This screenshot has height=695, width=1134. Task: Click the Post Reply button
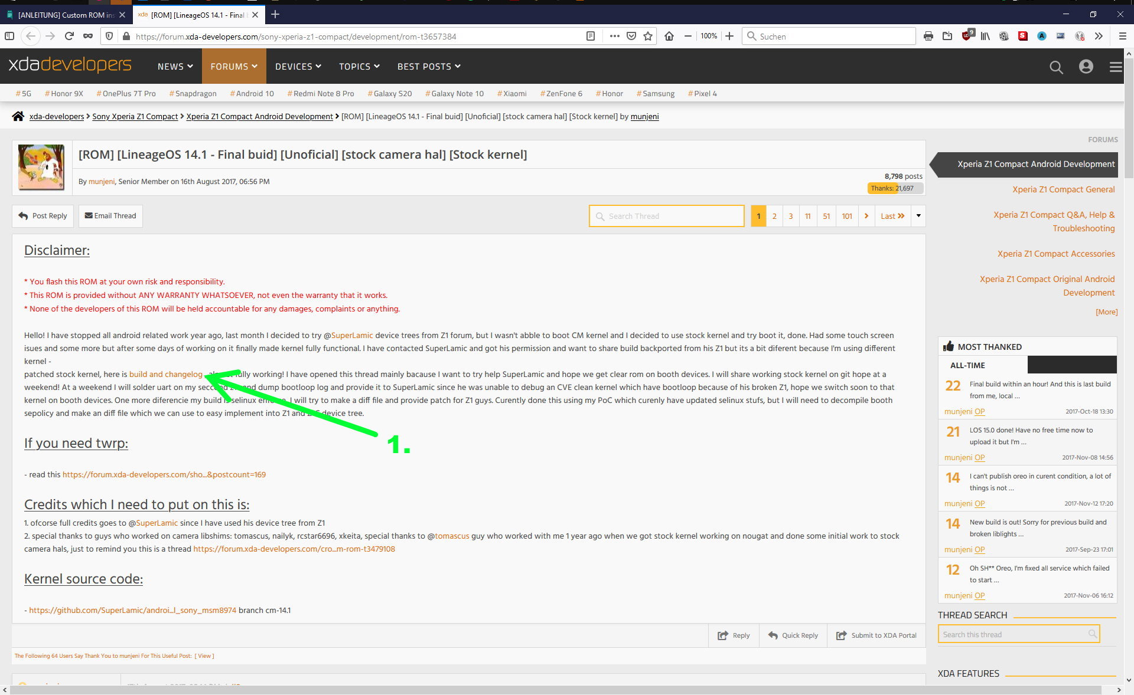(x=43, y=216)
